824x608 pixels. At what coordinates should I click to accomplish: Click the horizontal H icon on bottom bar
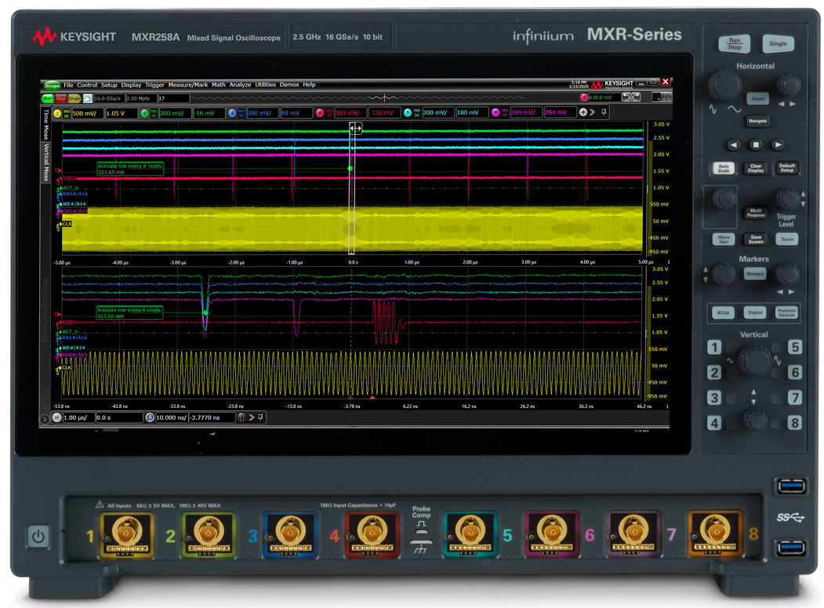point(57,417)
